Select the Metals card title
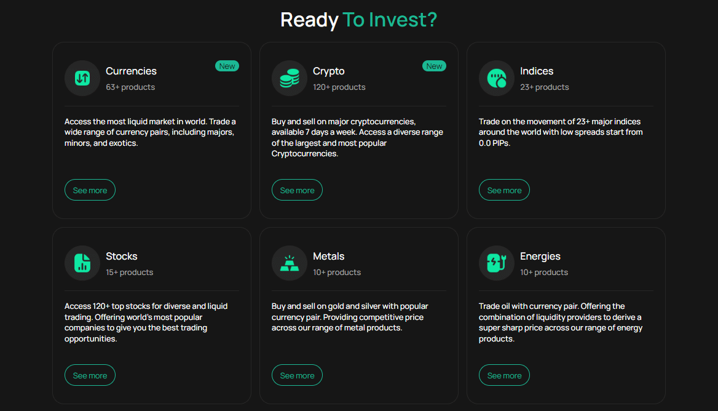The height and width of the screenshot is (411, 718). (329, 256)
